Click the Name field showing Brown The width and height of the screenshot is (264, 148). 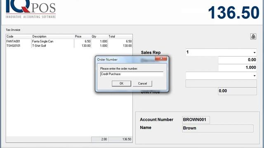218,128
